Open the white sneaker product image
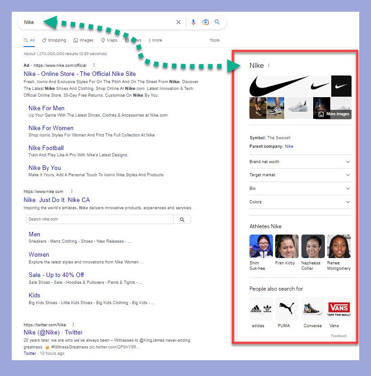Image resolution: width=371 pixels, height=376 pixels. point(299,108)
